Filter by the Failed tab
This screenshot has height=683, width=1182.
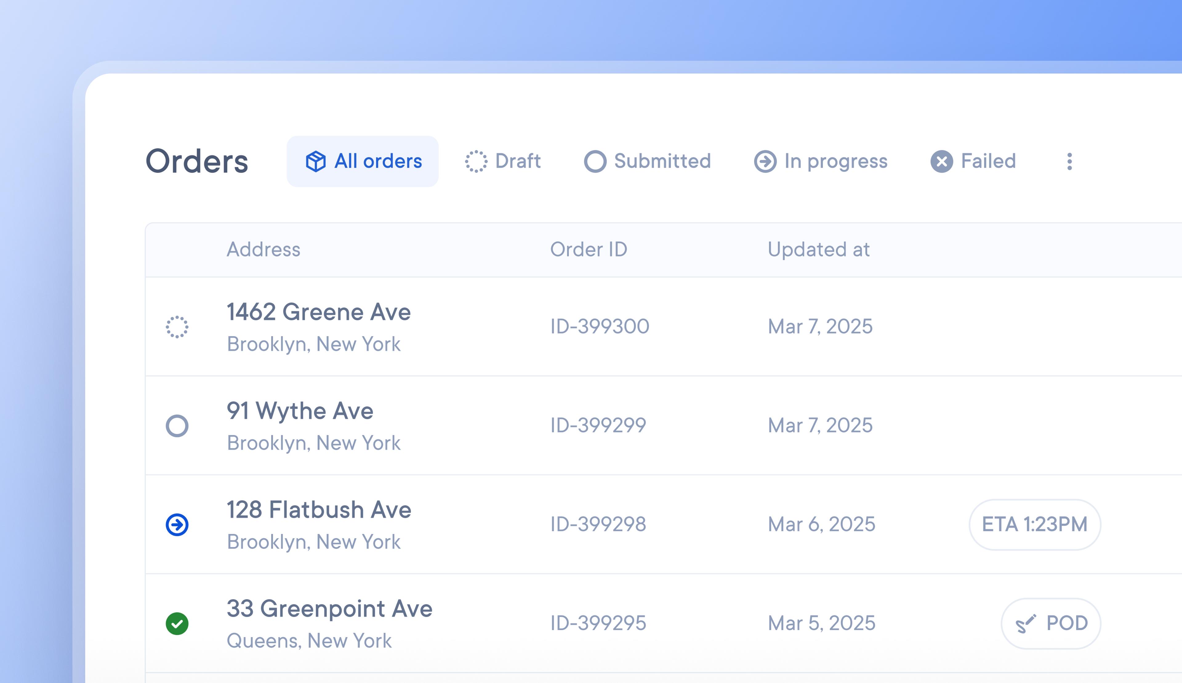pos(973,161)
